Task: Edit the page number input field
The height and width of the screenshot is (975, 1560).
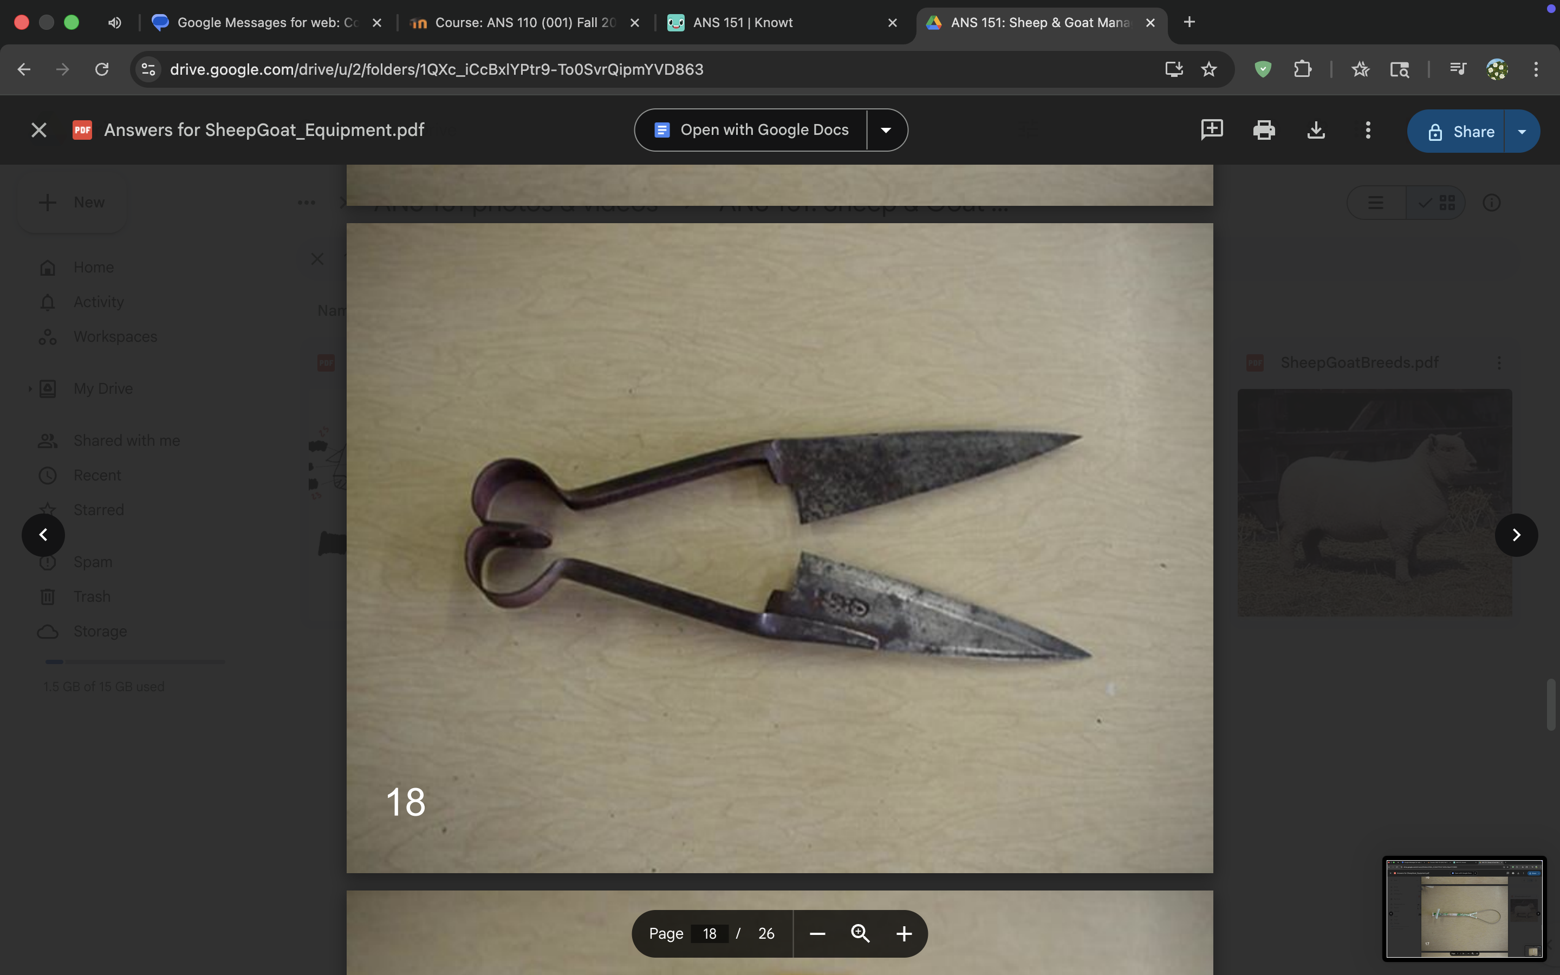Action: 710,933
